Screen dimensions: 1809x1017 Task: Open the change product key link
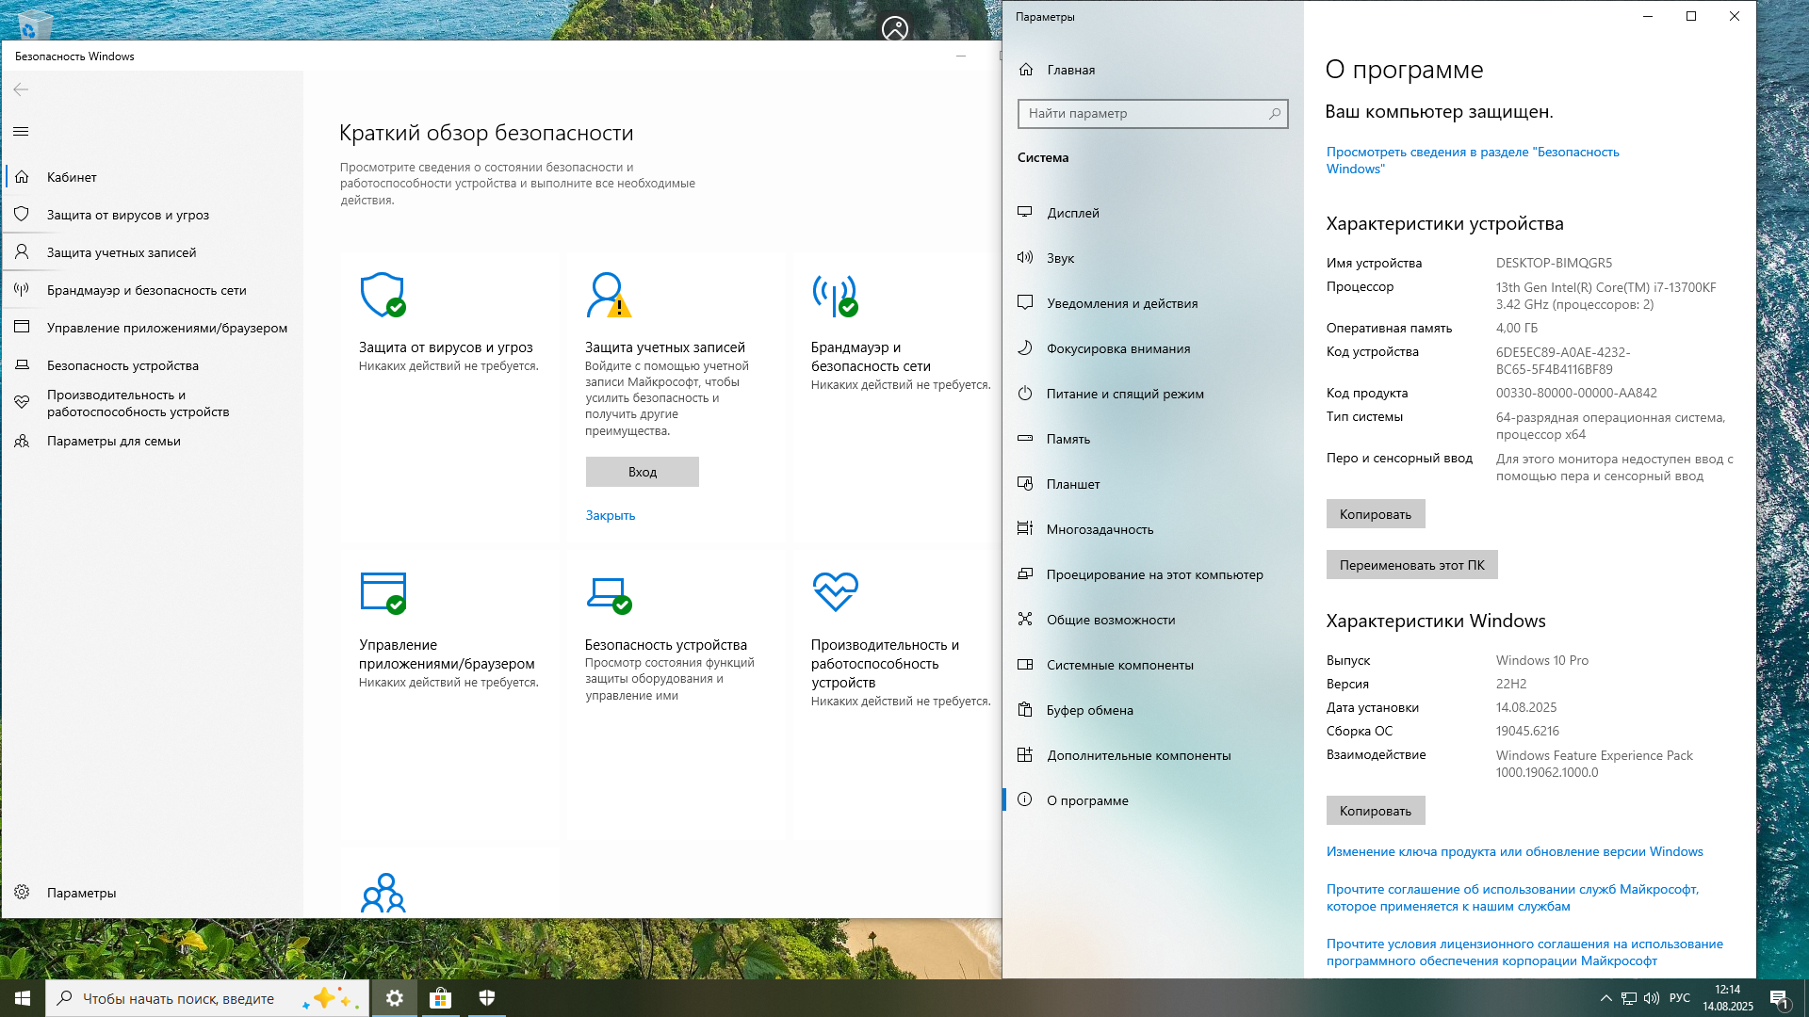coord(1515,851)
